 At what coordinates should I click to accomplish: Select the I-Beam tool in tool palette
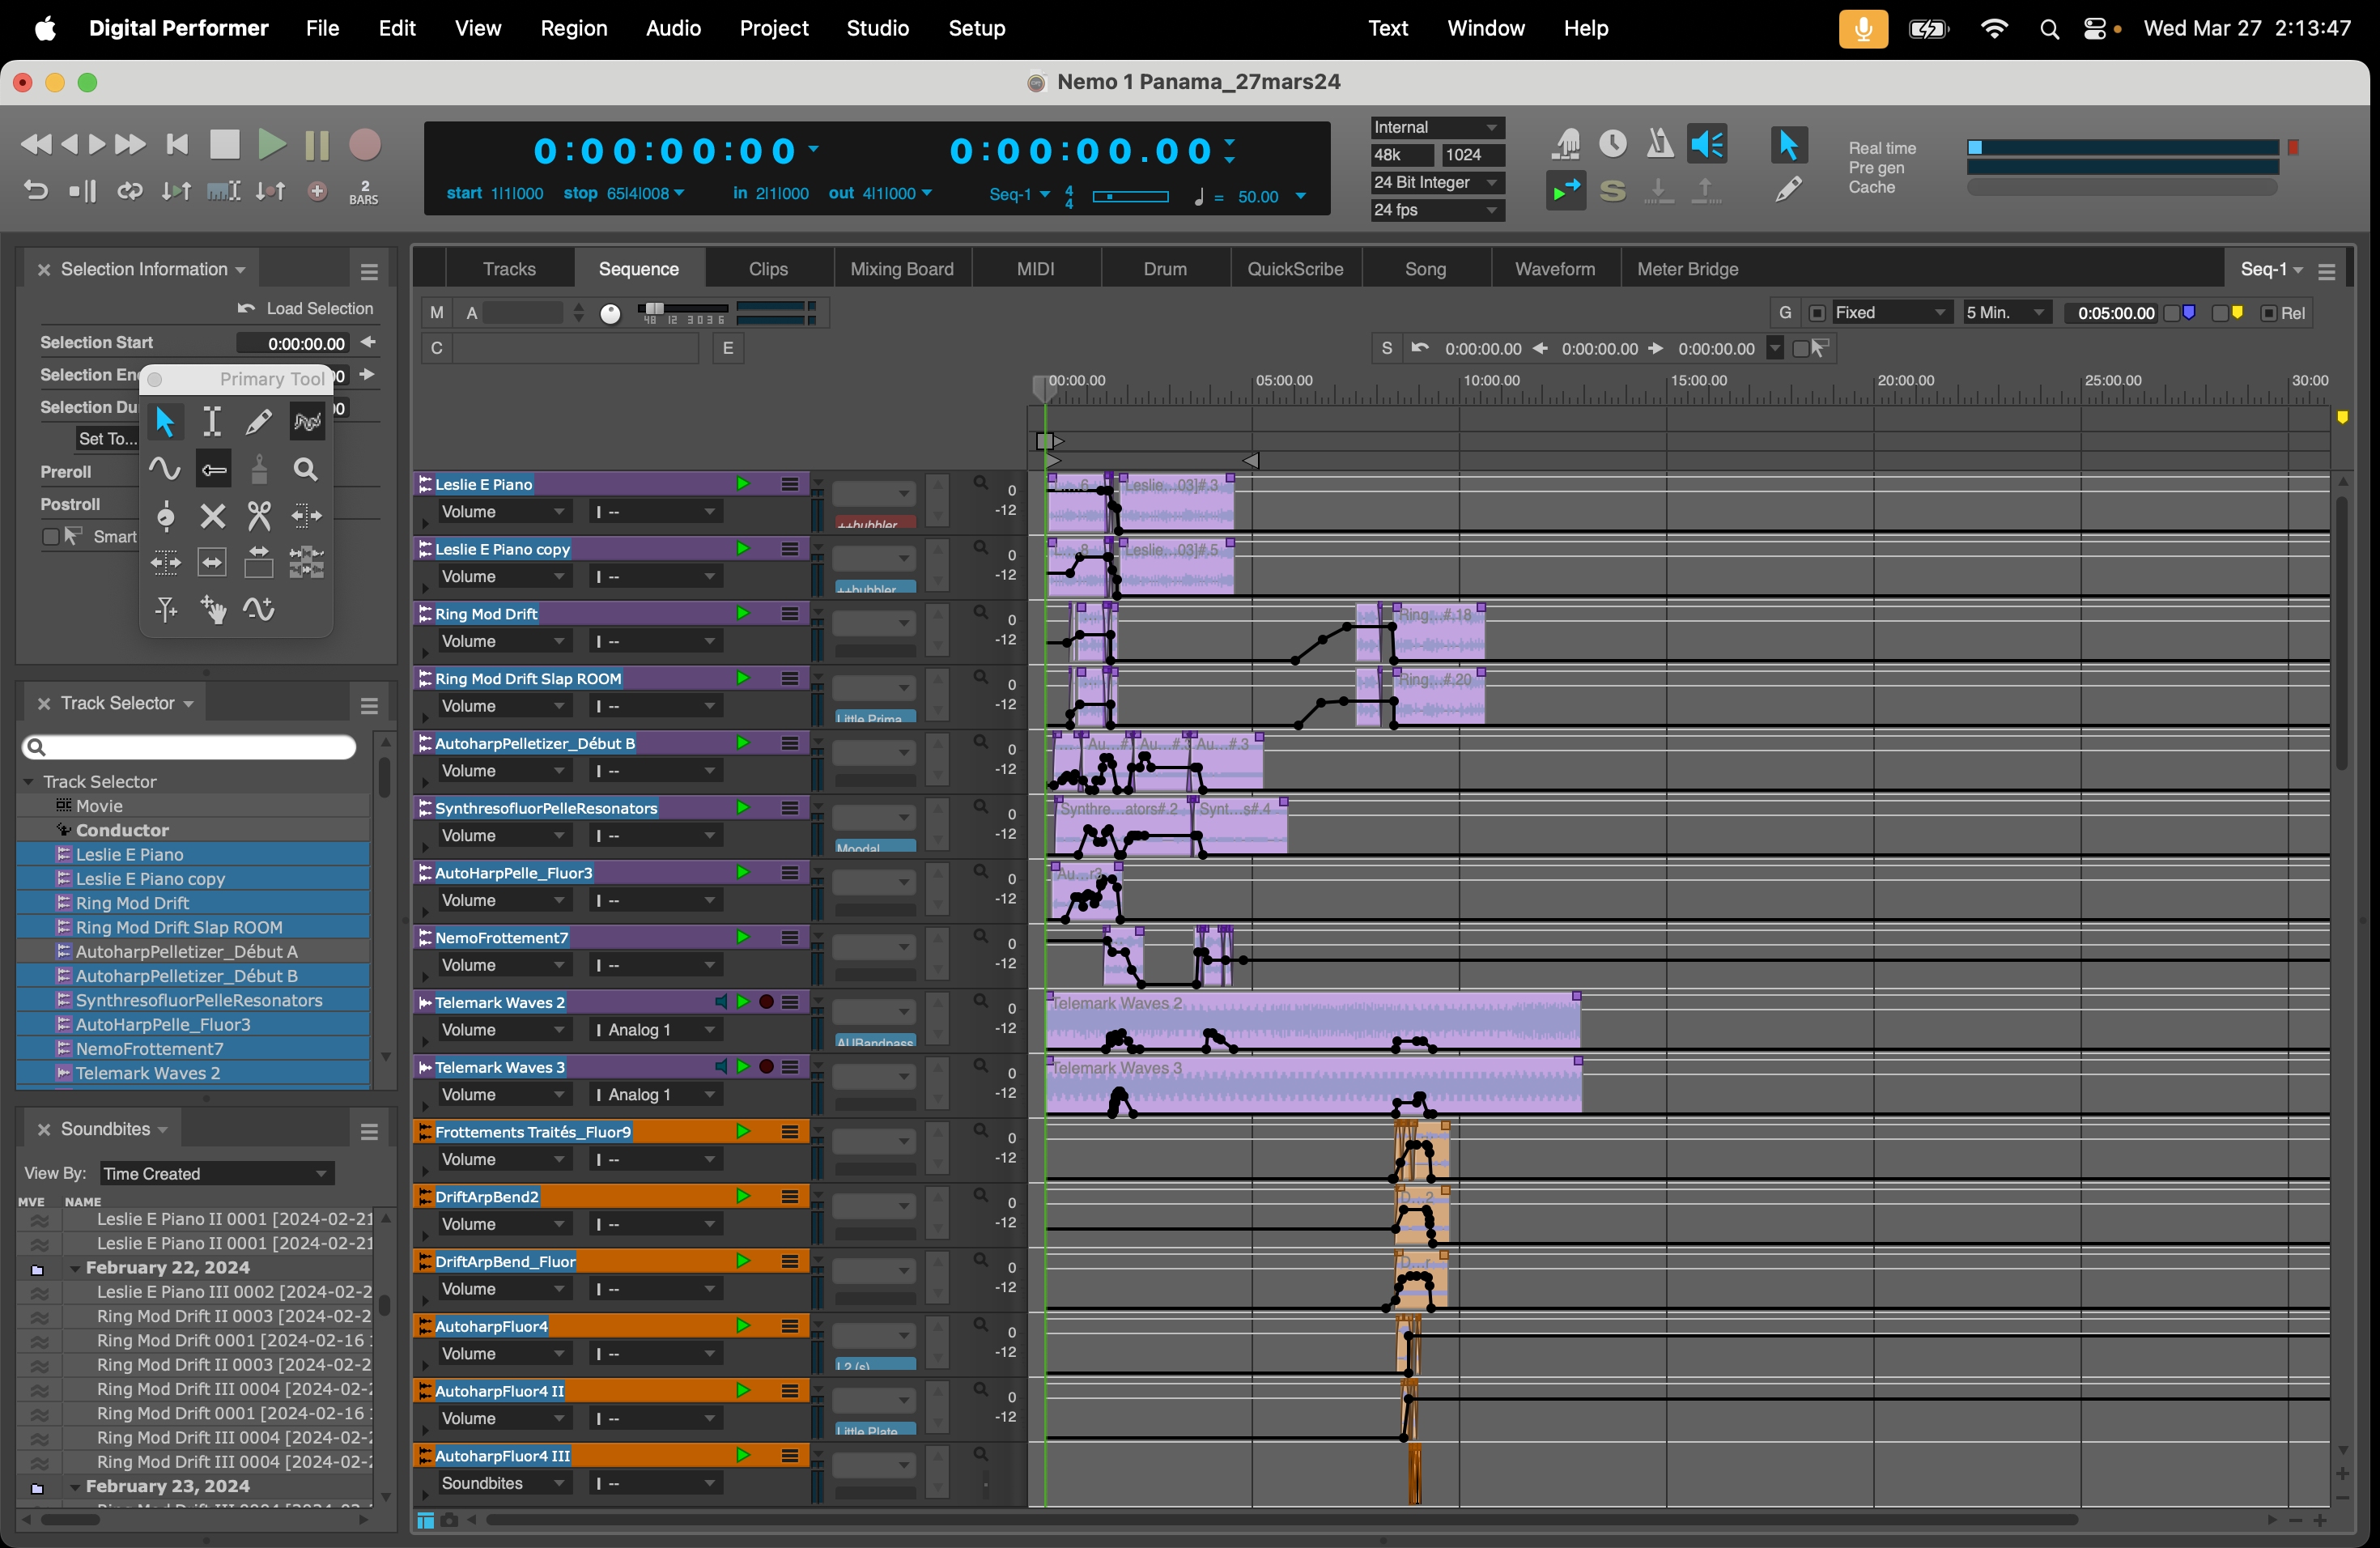pyautogui.click(x=212, y=421)
